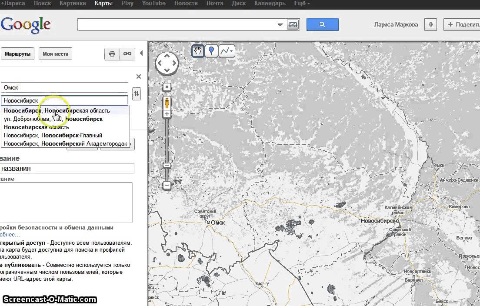
Task: Choose suggestion Новосибирск, Новосибирская область
Action: tap(66, 110)
